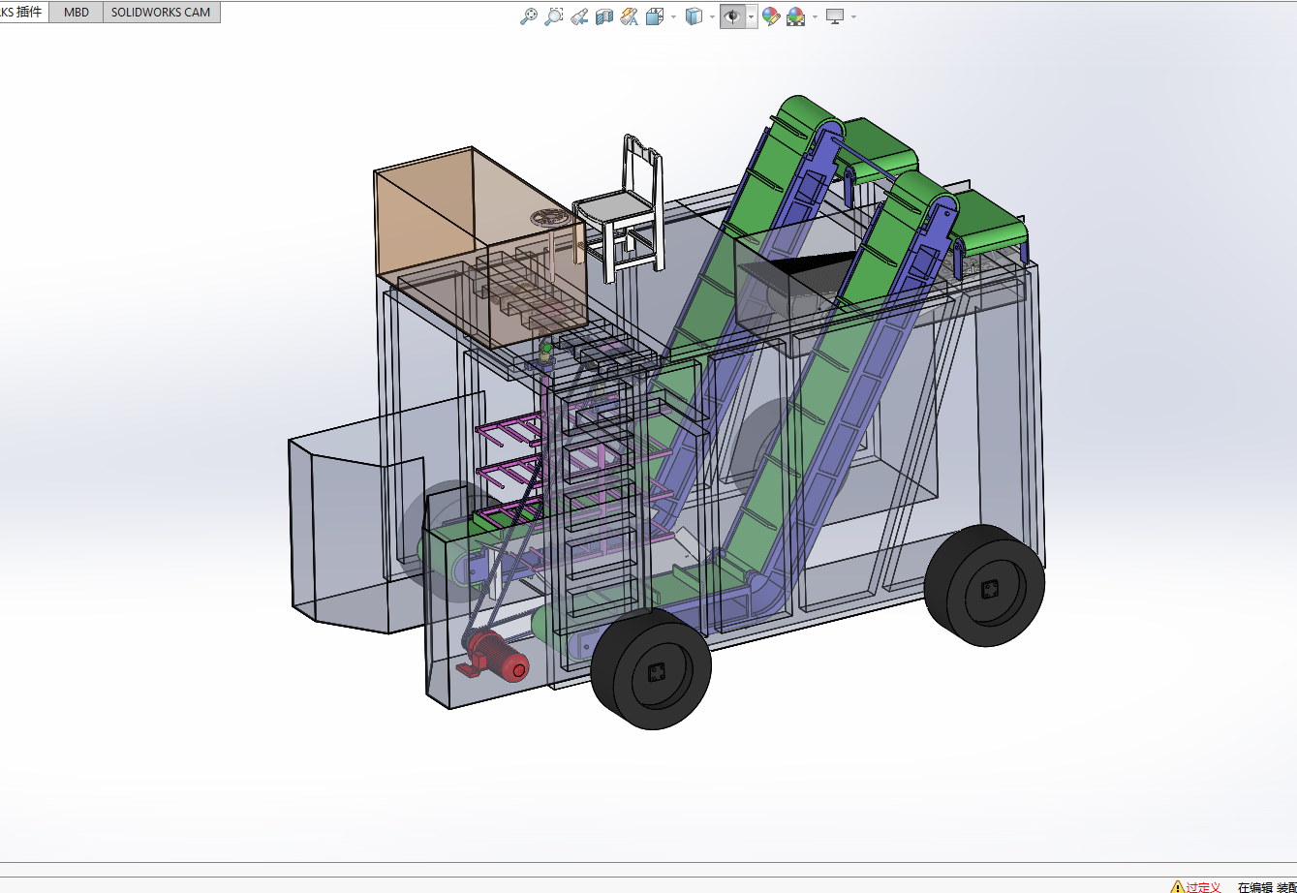
Task: Switch to the MBD tab
Action: pos(76,13)
